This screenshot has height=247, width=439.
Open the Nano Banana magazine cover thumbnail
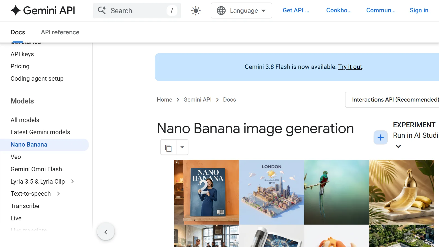click(207, 192)
